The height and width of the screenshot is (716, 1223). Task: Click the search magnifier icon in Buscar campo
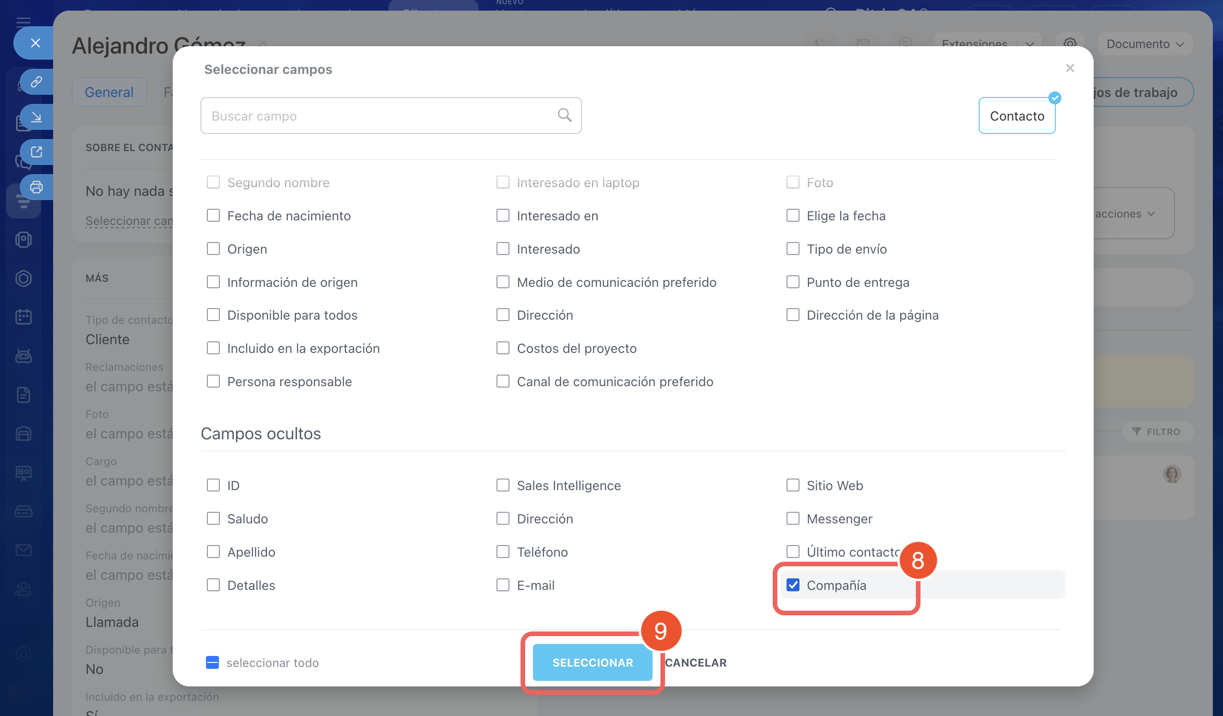tap(564, 115)
